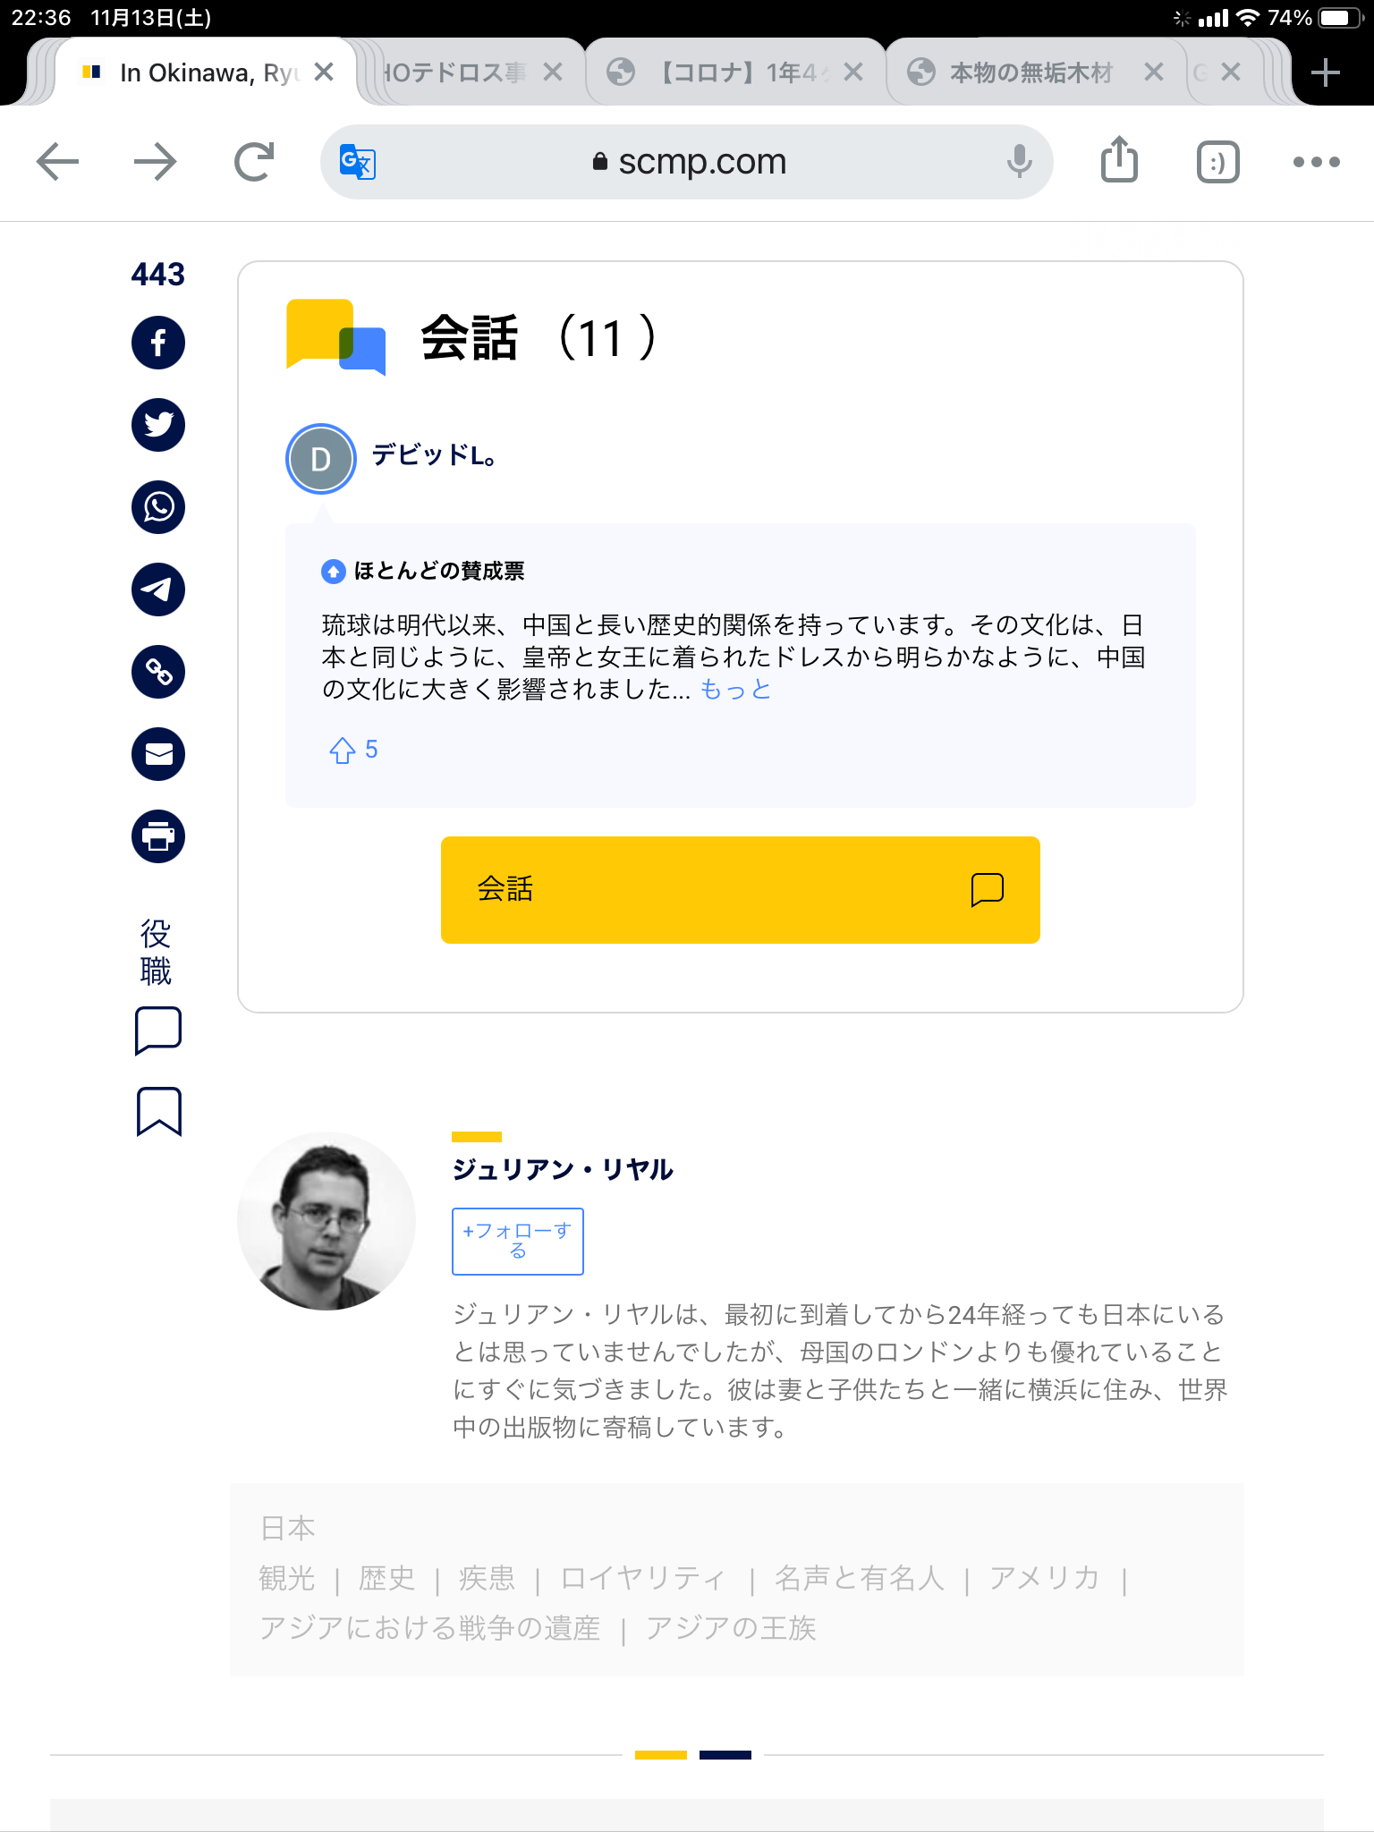The image size is (1374, 1832).
Task: Switch to 本物の無垢木材 tab
Action: (1030, 72)
